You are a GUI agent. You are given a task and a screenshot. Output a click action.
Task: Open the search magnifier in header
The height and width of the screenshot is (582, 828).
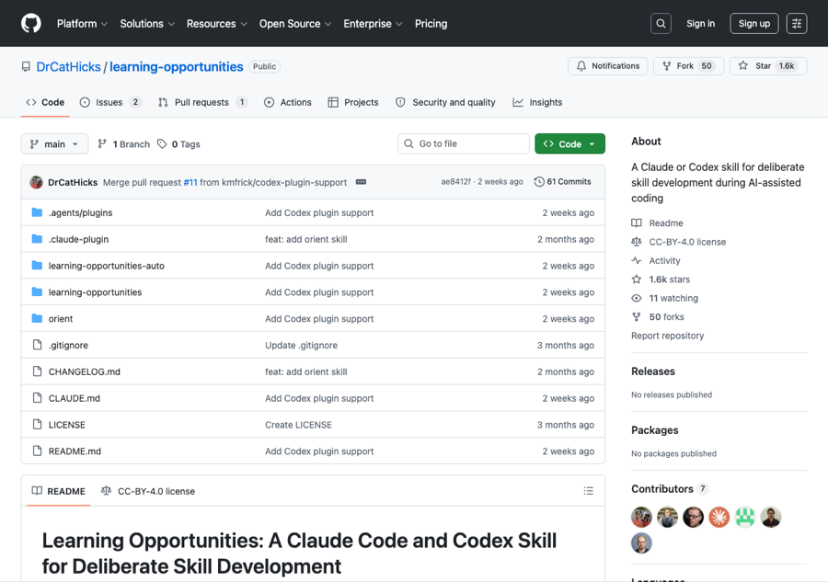point(661,23)
